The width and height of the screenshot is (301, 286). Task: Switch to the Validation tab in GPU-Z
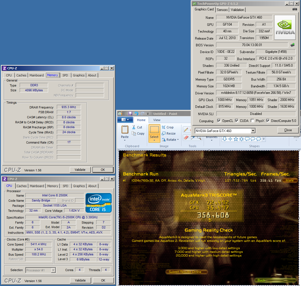coord(237,10)
